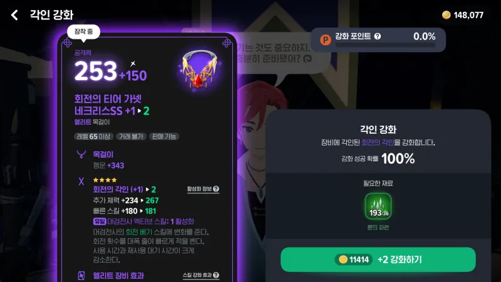Click the 유일 badge in skill description
This screenshot has height=282, width=501.
tap(100, 221)
